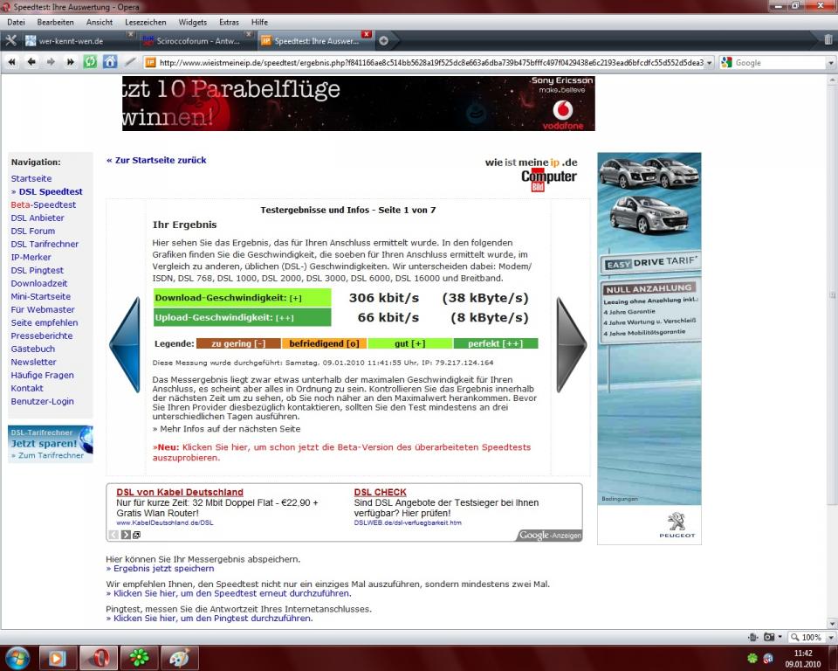Click the browser back arrow button
The height and width of the screenshot is (671, 838).
point(31,62)
